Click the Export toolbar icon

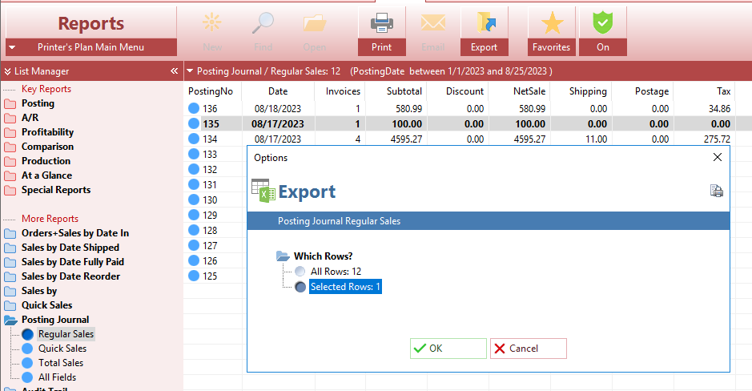486,23
